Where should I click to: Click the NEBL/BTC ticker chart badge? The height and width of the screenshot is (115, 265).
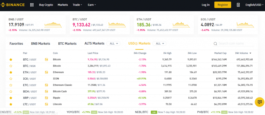coord(154,112)
